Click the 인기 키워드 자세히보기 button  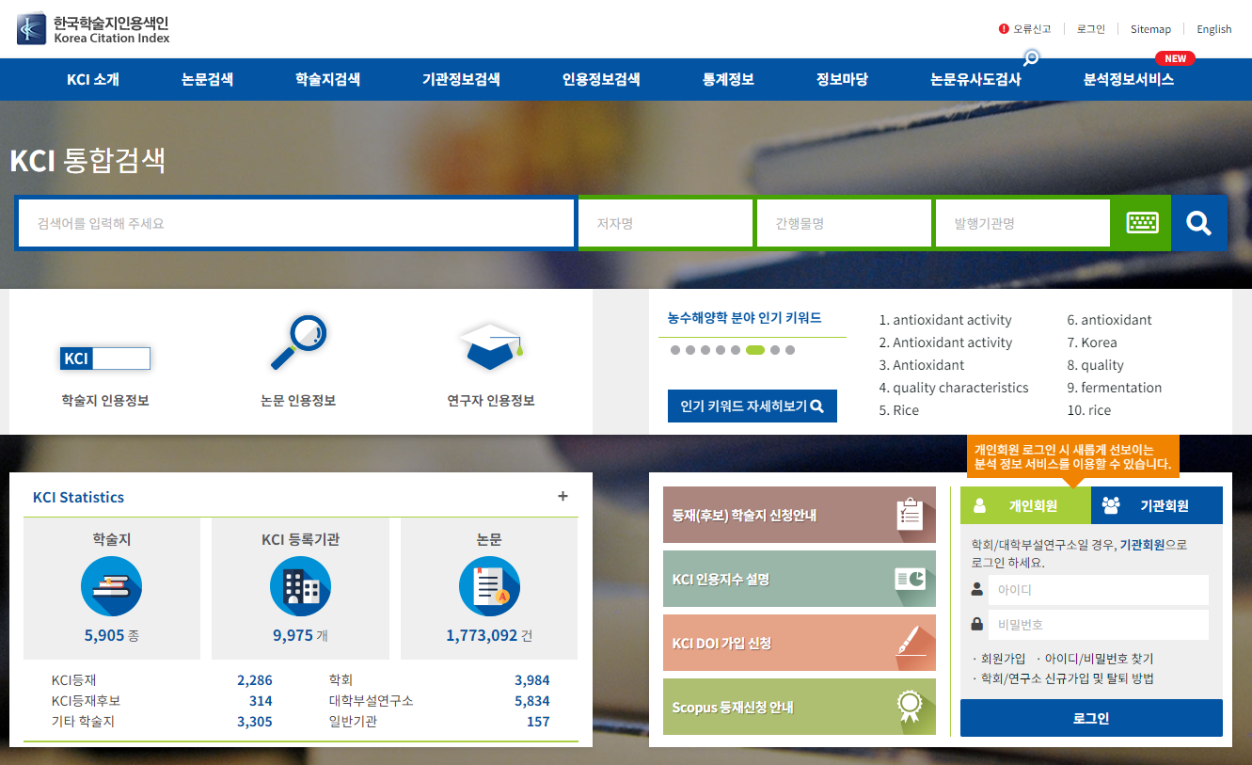753,406
